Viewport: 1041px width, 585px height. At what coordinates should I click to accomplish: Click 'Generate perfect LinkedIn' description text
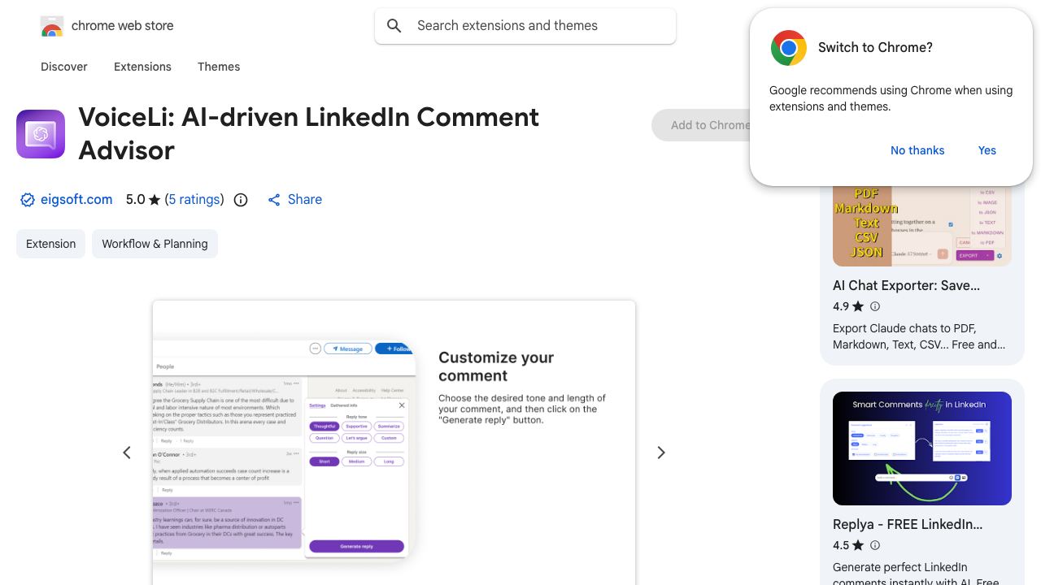pyautogui.click(x=916, y=574)
